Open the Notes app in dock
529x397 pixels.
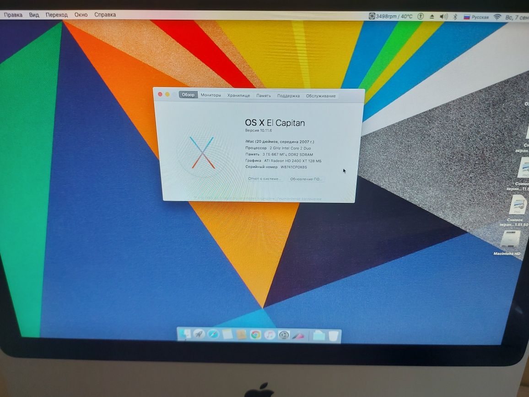[227, 335]
